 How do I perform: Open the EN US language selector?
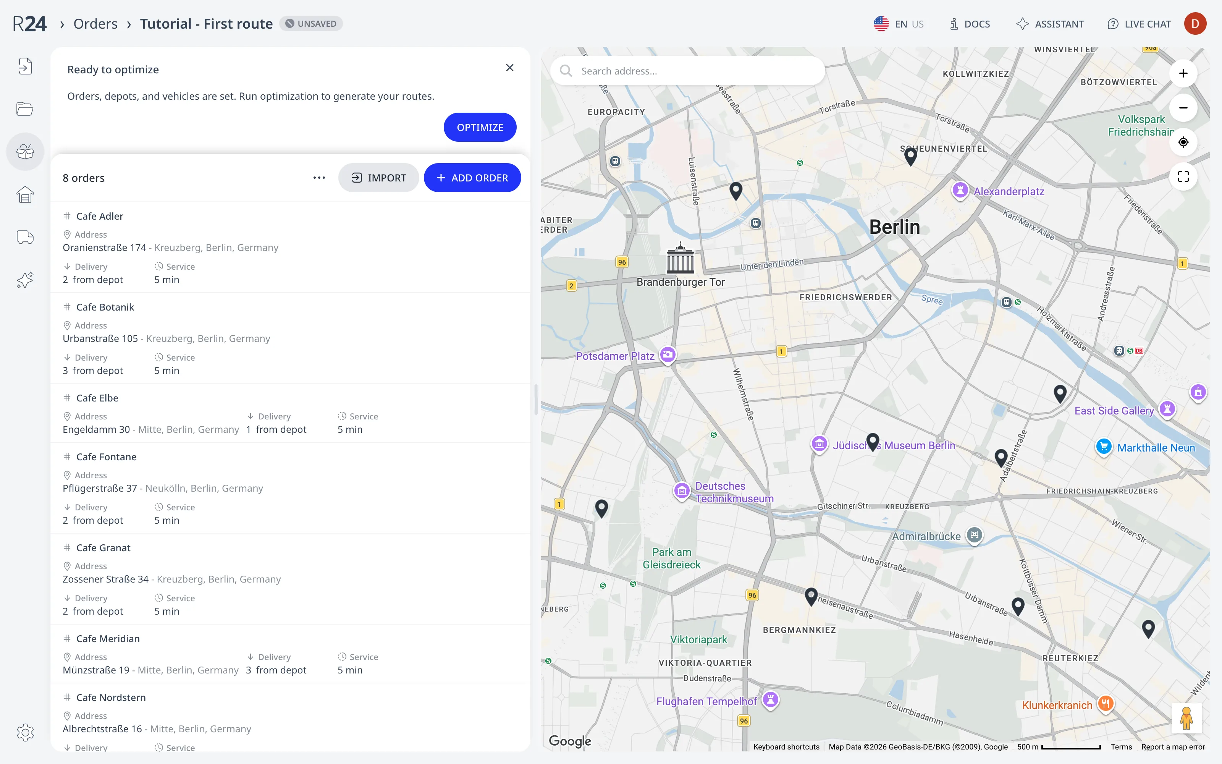(x=899, y=24)
